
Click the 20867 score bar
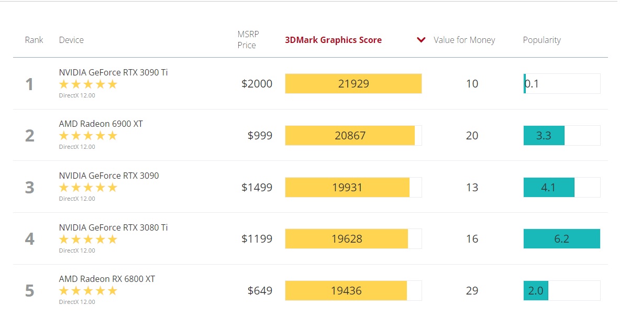[350, 136]
